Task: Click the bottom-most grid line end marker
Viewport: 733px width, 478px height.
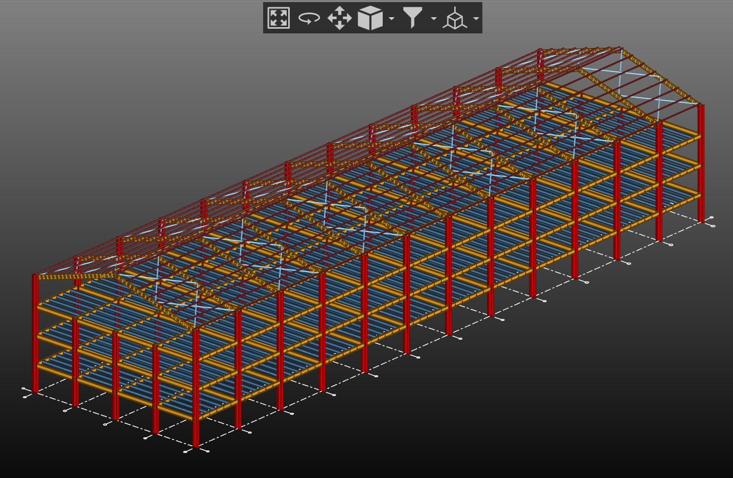Action: click(185, 452)
